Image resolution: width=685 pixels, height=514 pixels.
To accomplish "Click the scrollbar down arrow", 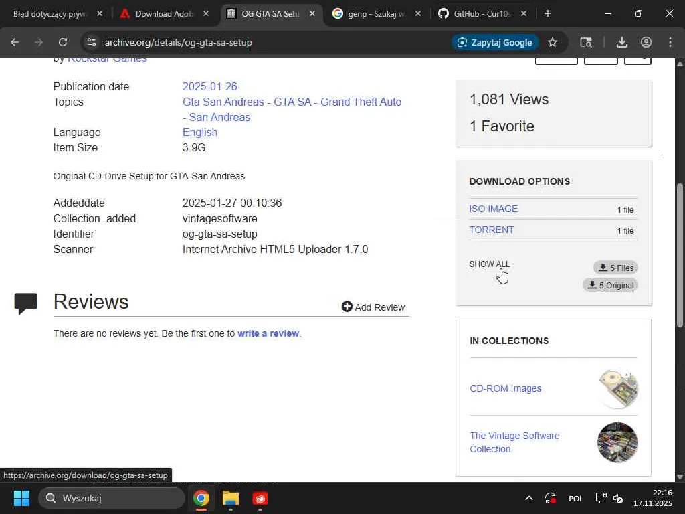I will click(680, 477).
